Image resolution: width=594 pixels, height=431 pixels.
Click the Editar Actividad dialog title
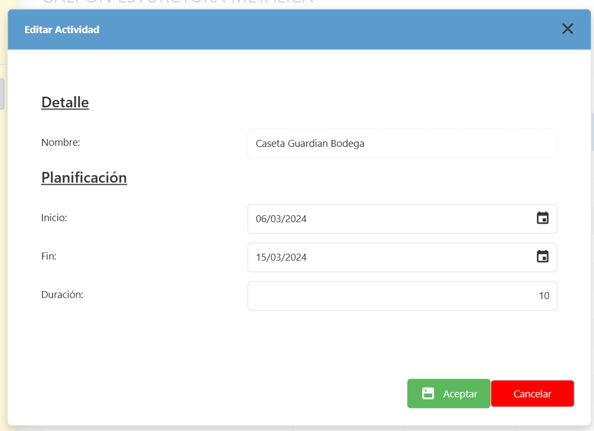point(62,30)
